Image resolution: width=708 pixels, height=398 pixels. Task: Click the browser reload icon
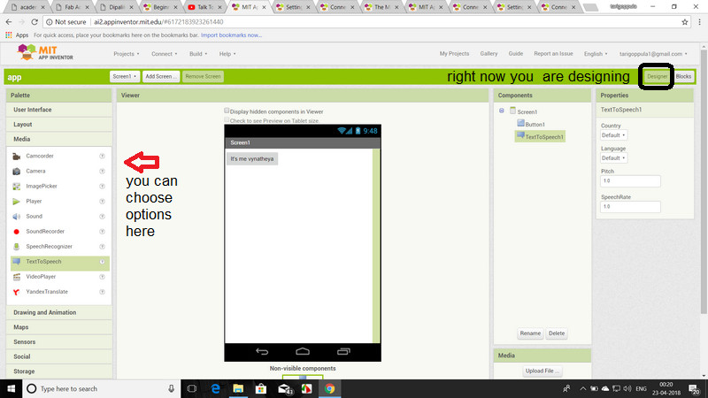pyautogui.click(x=35, y=21)
